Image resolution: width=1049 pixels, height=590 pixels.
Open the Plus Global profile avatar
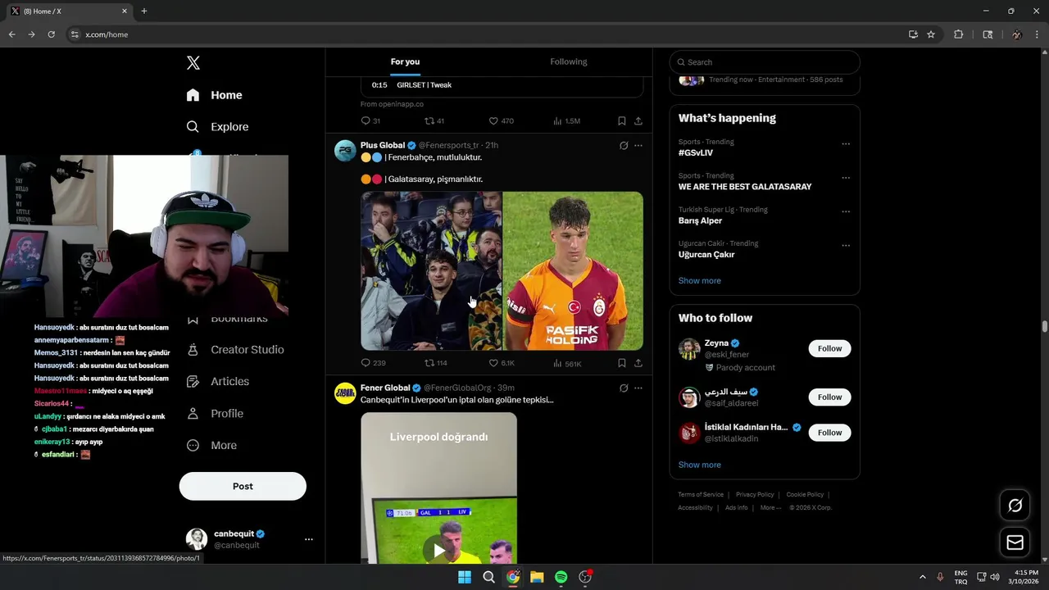point(345,151)
